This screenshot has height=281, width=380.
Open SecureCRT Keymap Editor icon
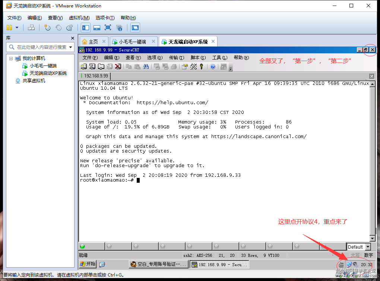[x=193, y=67]
